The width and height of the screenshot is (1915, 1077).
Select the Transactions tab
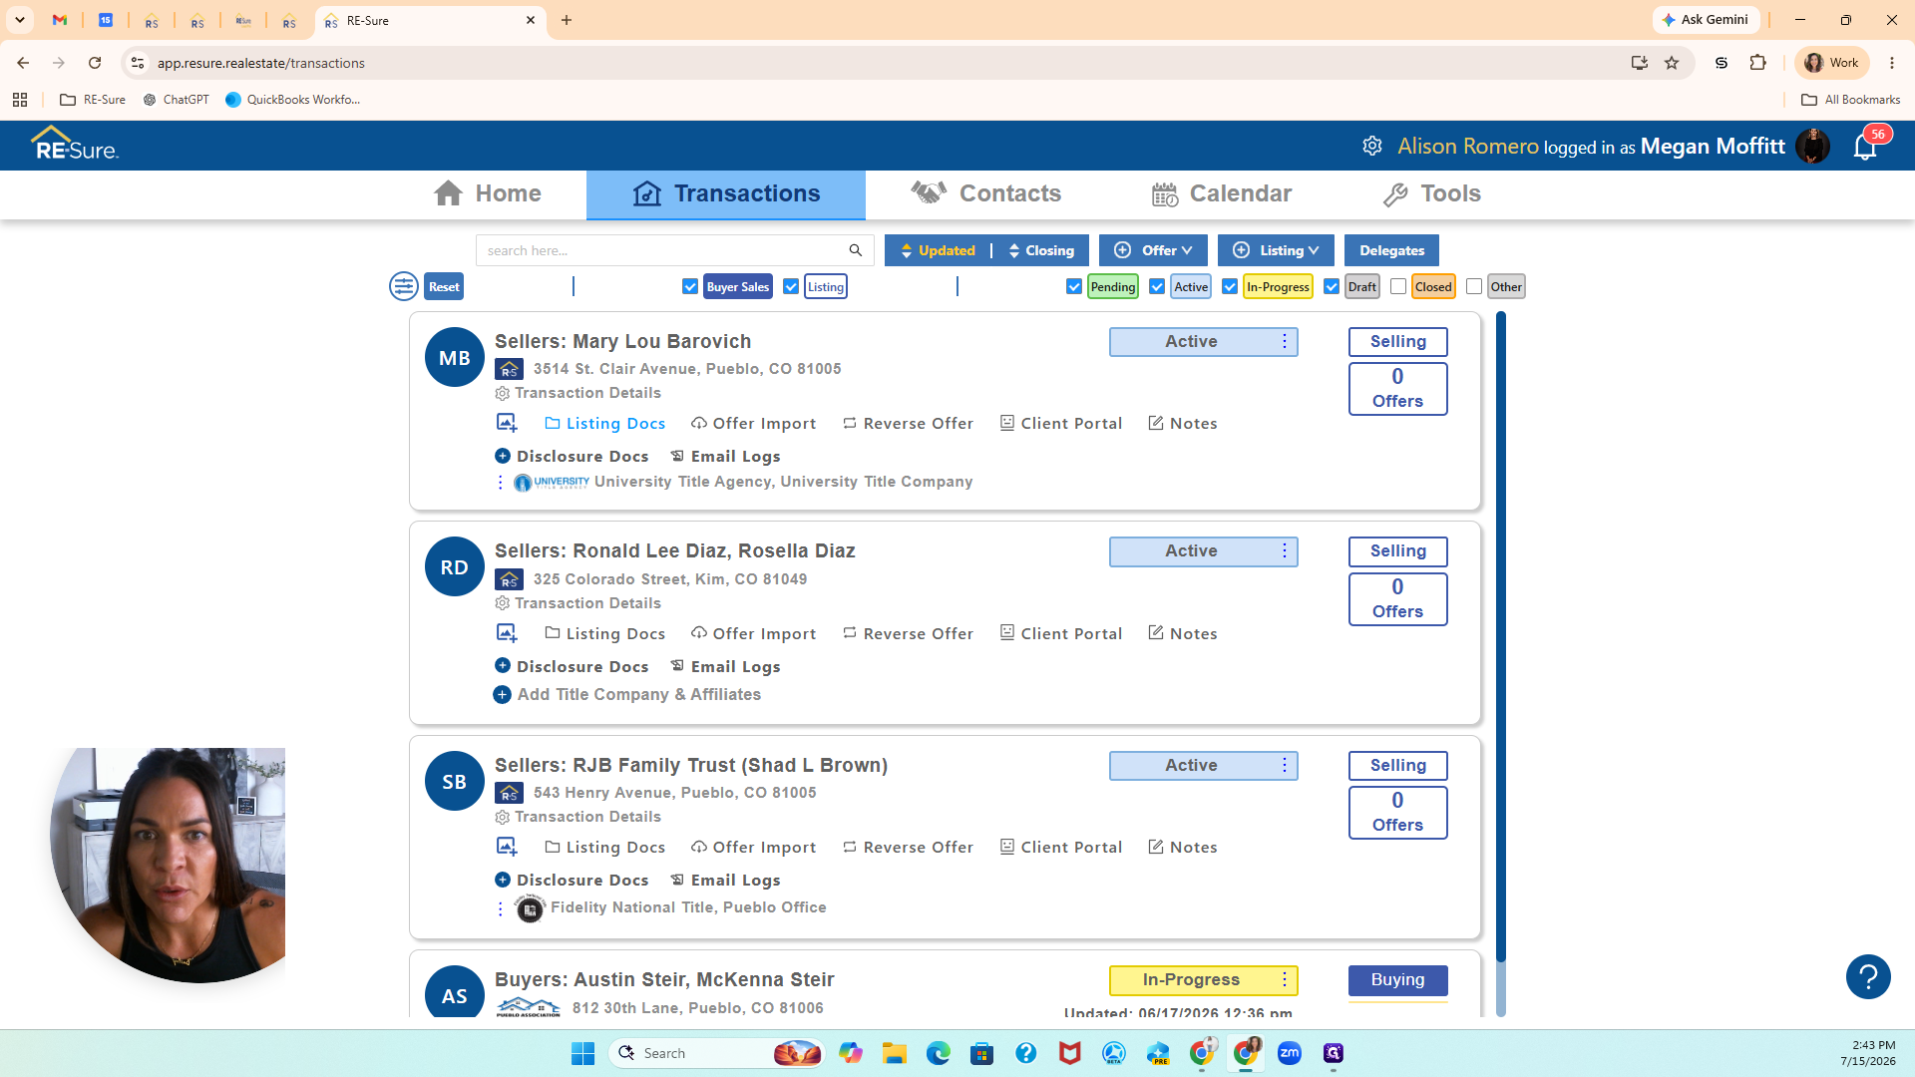click(x=726, y=193)
